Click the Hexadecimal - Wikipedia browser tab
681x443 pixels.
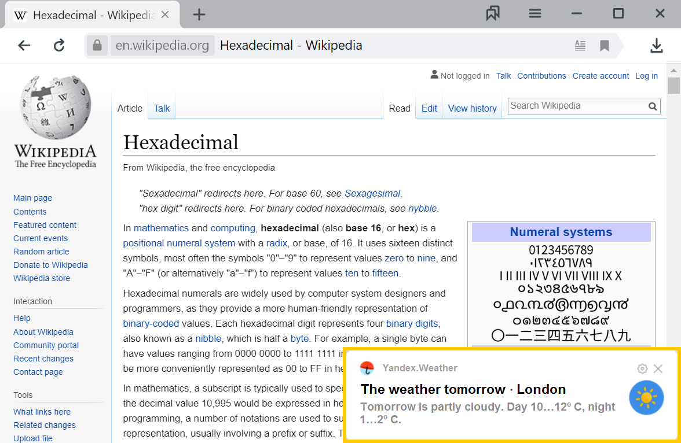pyautogui.click(x=93, y=15)
